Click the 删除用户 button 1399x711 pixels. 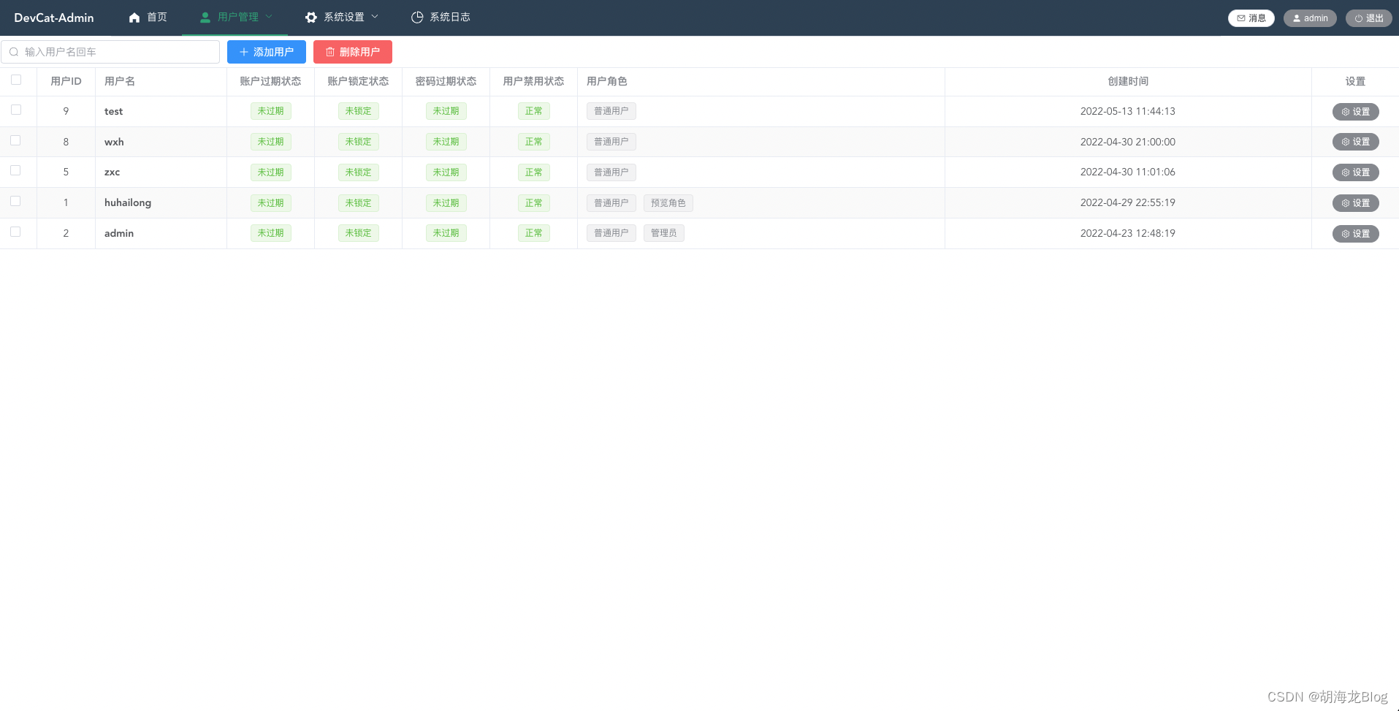click(353, 52)
